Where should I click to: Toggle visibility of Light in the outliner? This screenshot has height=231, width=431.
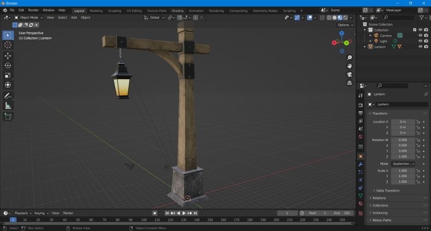pyautogui.click(x=420, y=41)
